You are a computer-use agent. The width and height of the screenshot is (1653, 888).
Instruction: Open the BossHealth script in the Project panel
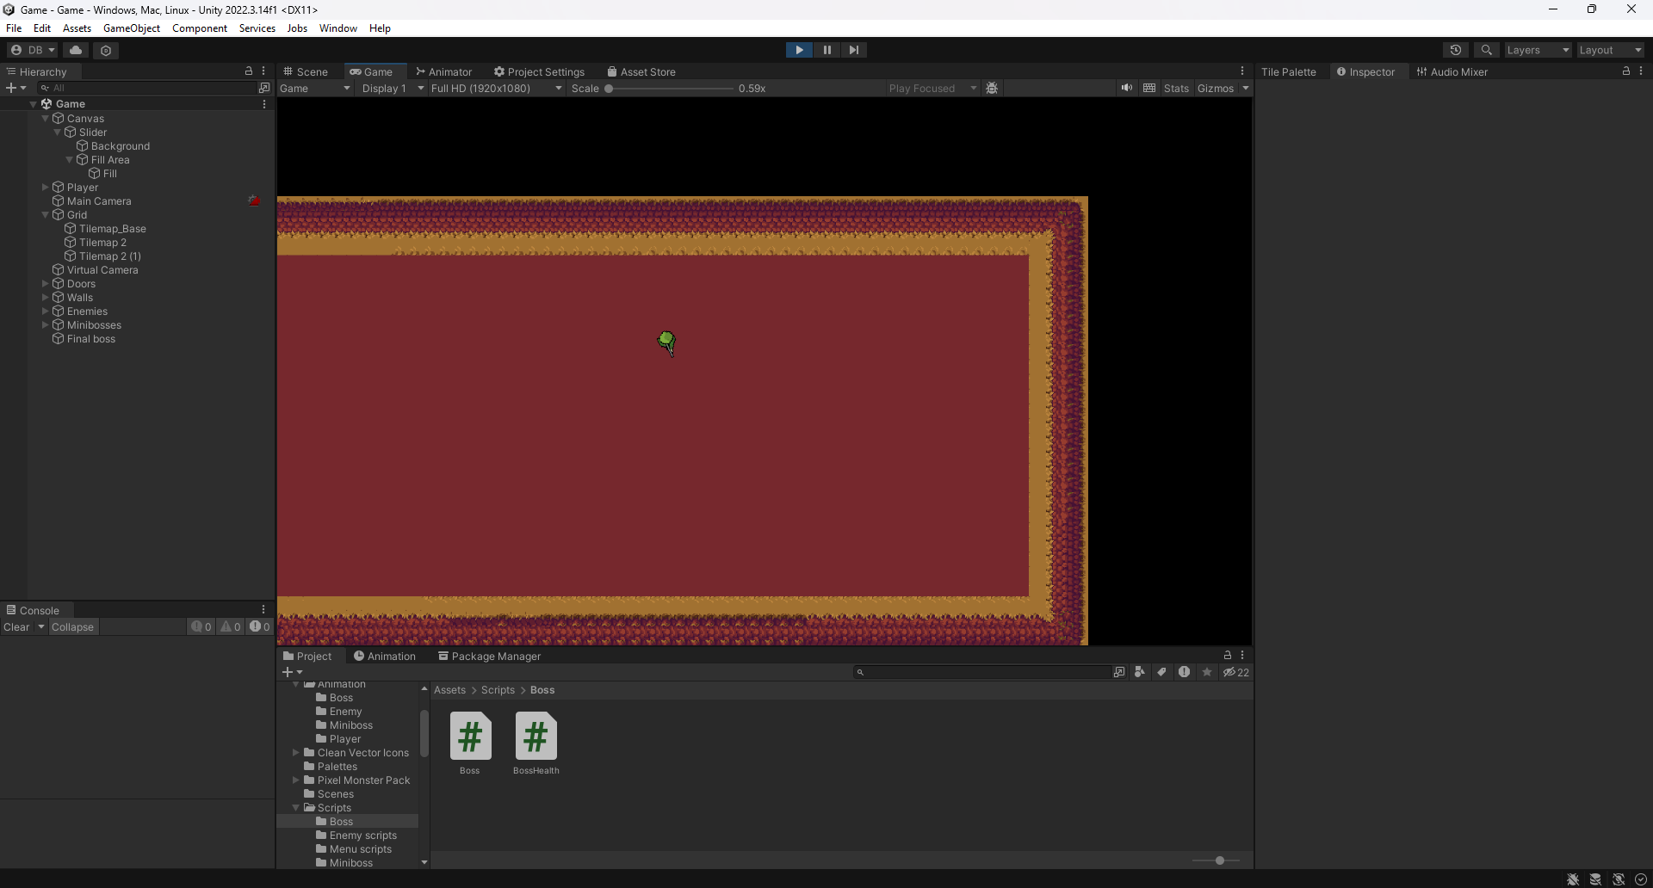(536, 737)
